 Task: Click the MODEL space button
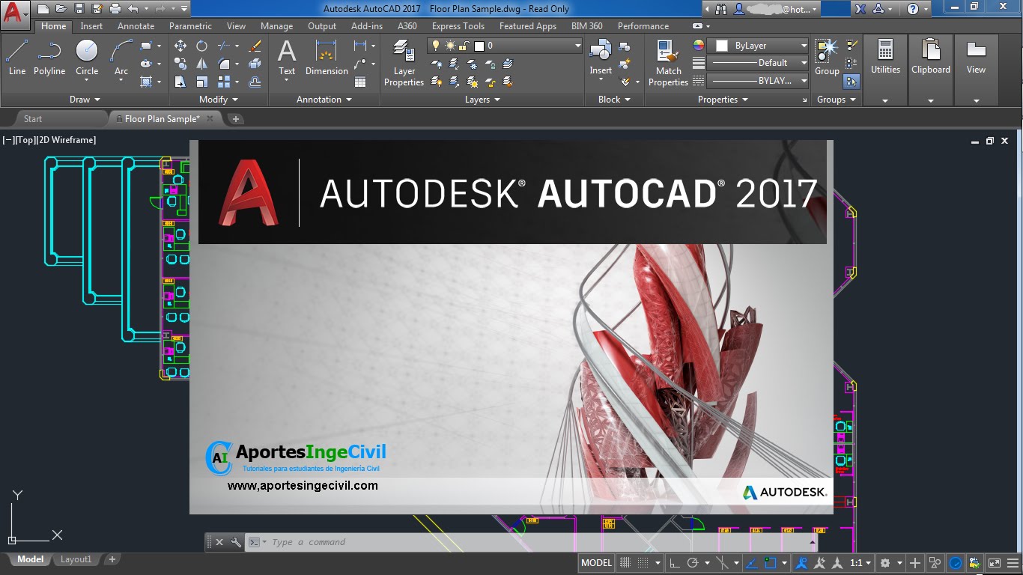pyautogui.click(x=596, y=563)
